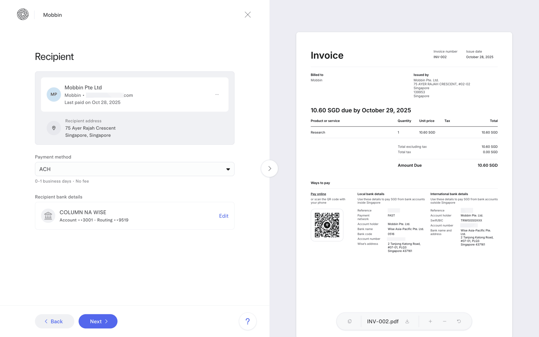Click 'Last paid on Oct 28, 2025' text
The width and height of the screenshot is (539, 337).
pyautogui.click(x=92, y=103)
